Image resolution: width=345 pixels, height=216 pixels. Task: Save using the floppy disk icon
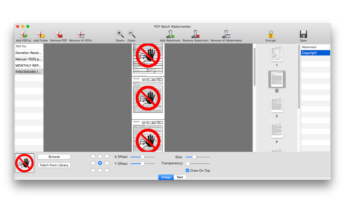tap(303, 35)
